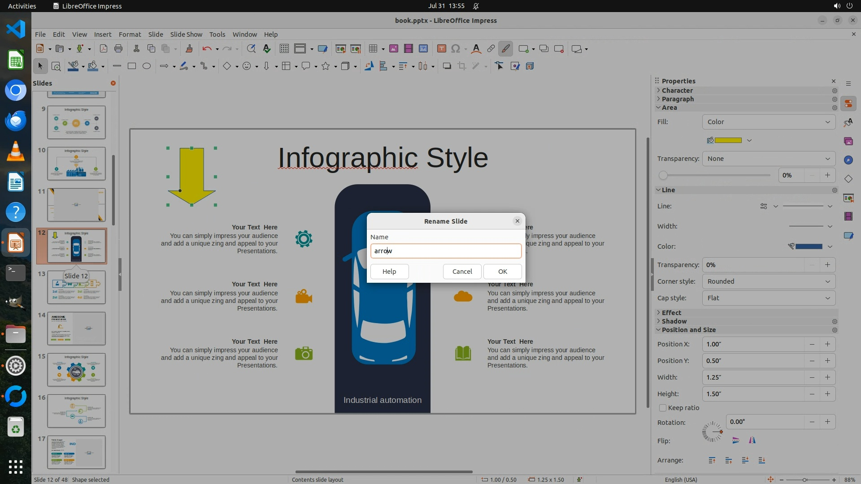This screenshot has width=861, height=484.
Task: Open the Slide Show menu
Action: [186, 34]
